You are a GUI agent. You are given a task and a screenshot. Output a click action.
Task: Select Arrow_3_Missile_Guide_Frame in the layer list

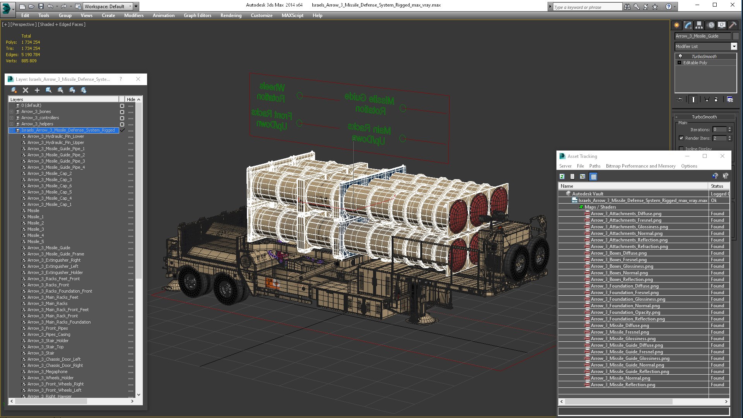point(56,254)
